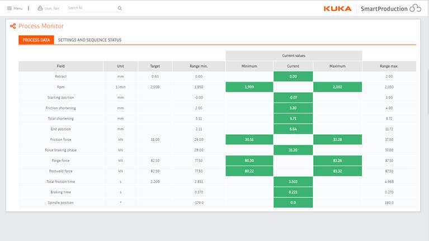The height and width of the screenshot is (241, 429).
Task: Select the Friction force maximum 33.28 cell
Action: 337,139
